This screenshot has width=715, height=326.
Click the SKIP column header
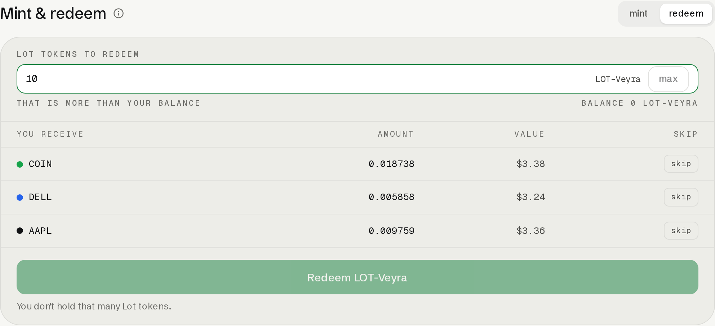tap(686, 134)
